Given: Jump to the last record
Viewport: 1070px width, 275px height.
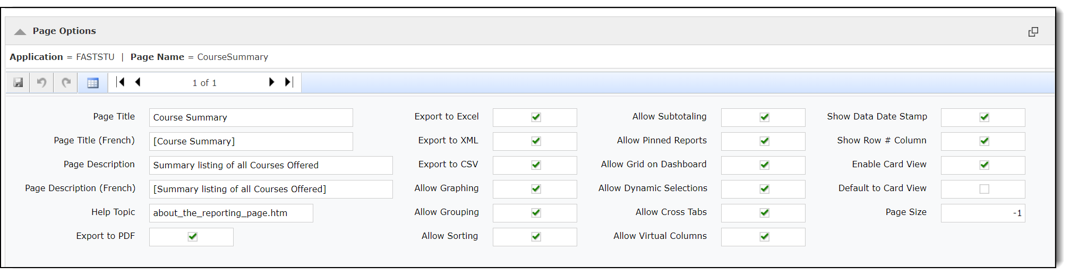Looking at the screenshot, I should (x=288, y=82).
